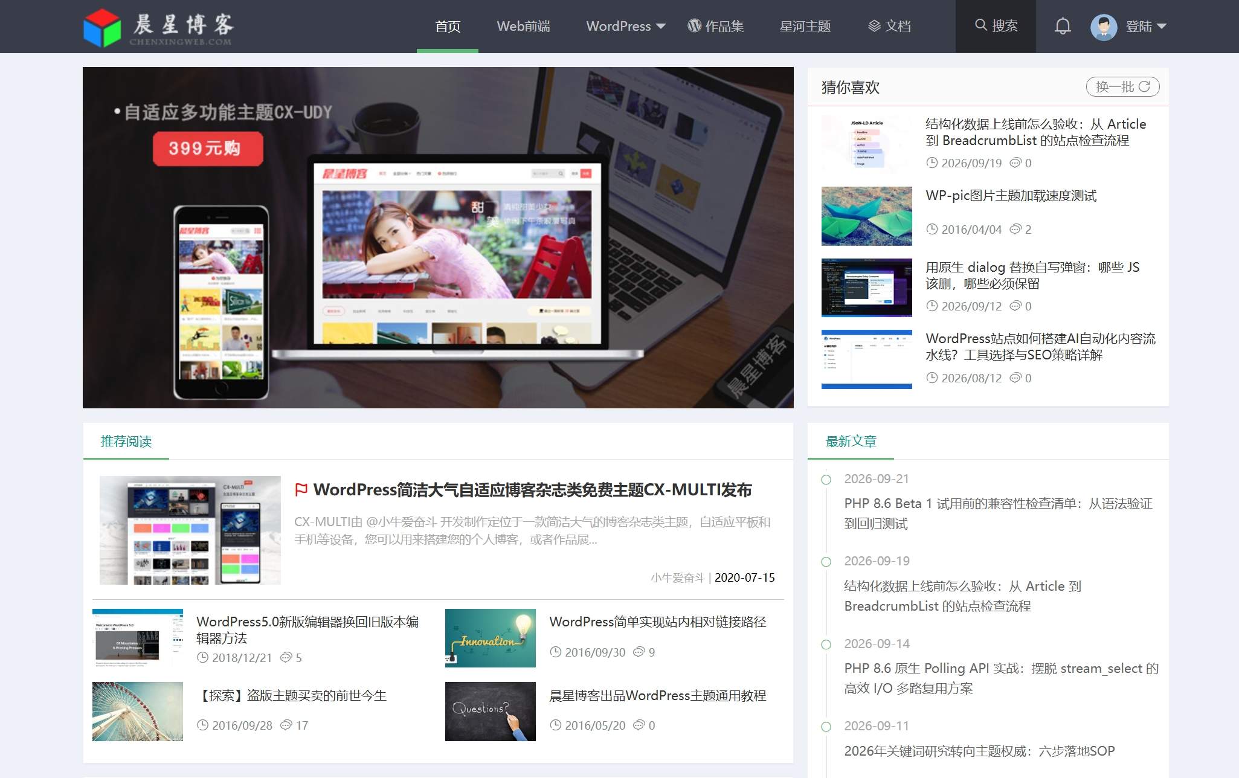Open the Web前端 nav item

(523, 27)
